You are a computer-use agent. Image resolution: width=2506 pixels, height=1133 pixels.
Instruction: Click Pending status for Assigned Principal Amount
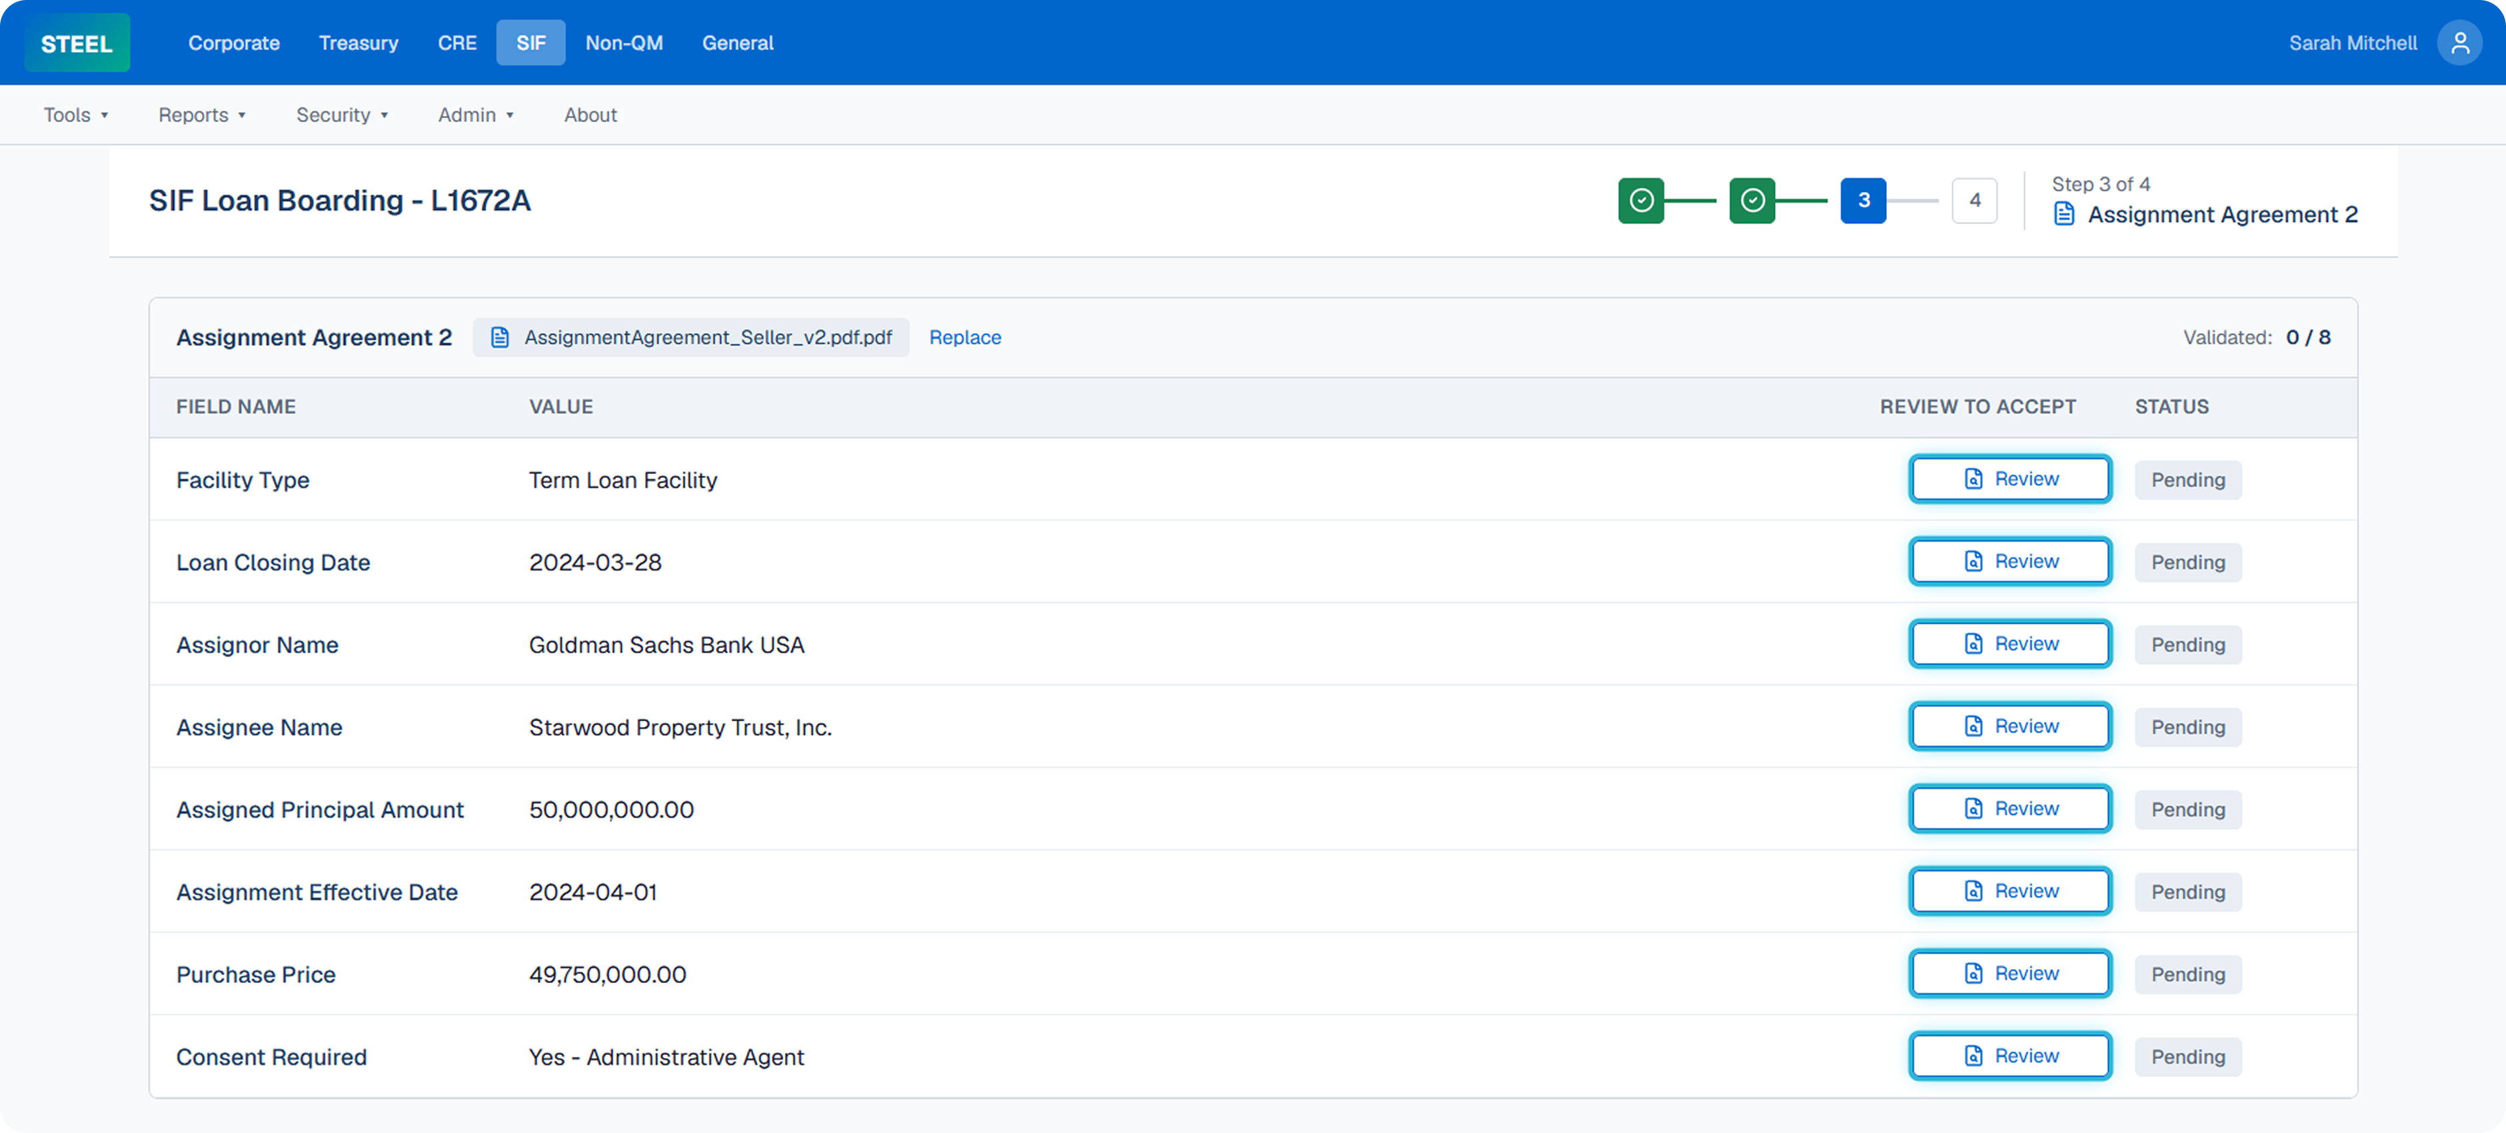pyautogui.click(x=2188, y=810)
